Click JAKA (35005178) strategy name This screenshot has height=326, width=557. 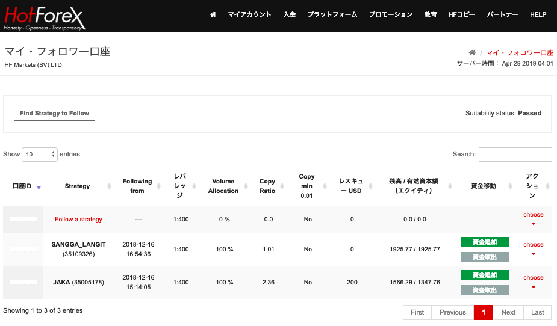point(78,282)
